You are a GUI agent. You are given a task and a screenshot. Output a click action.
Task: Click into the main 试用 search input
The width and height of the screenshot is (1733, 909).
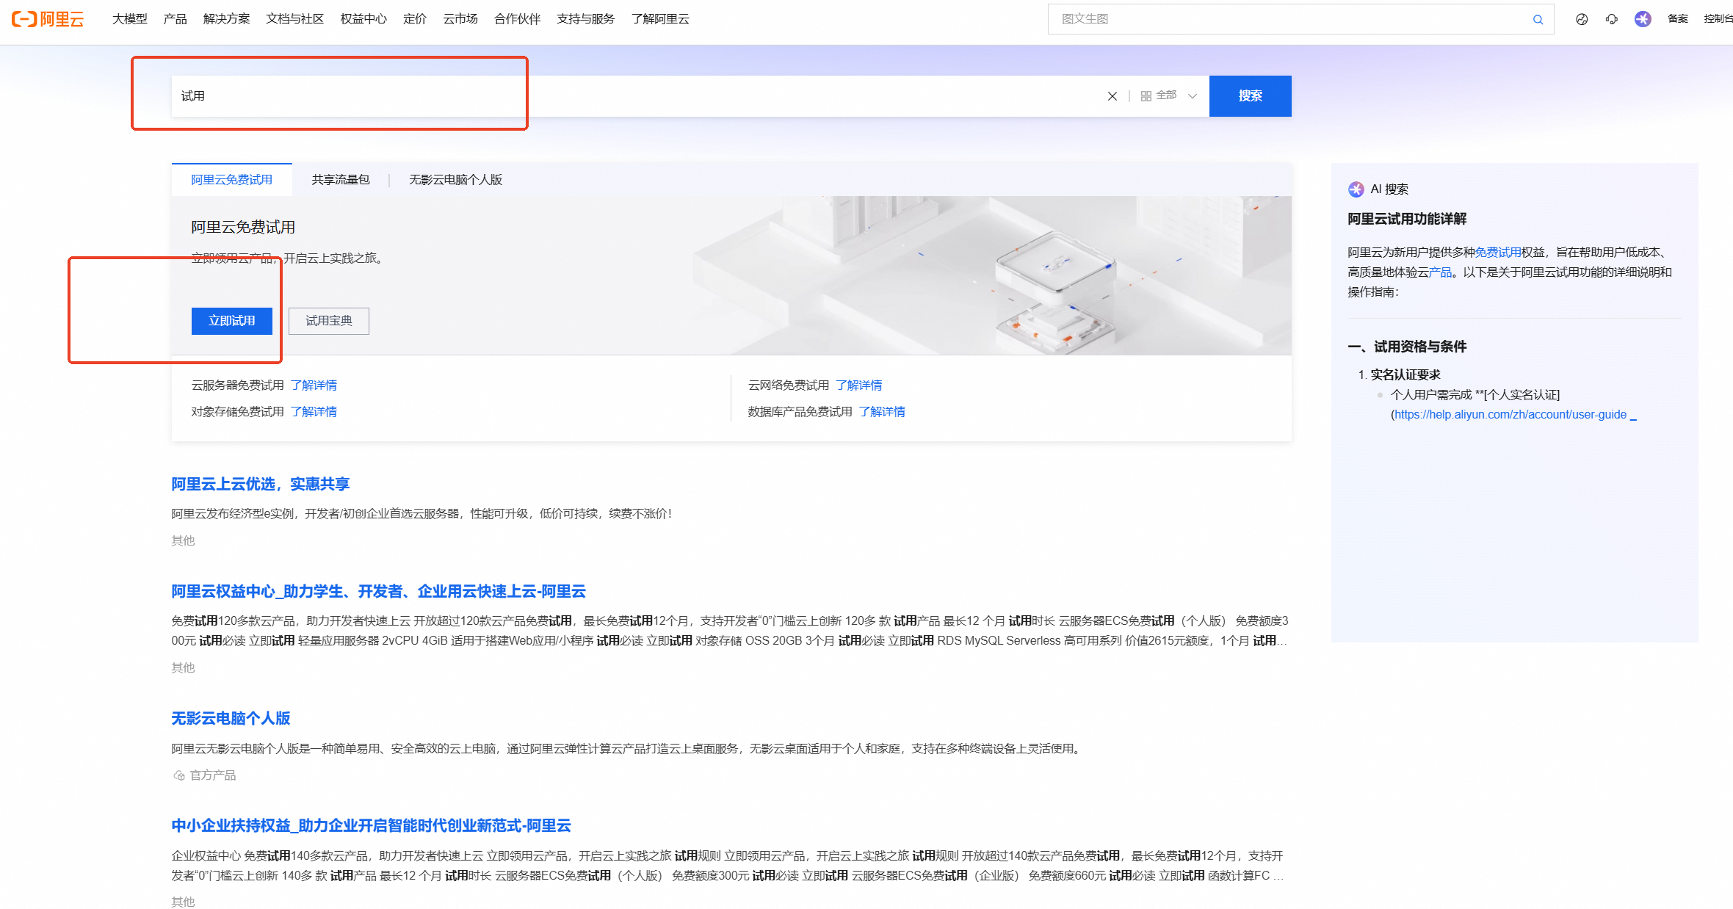coord(635,96)
